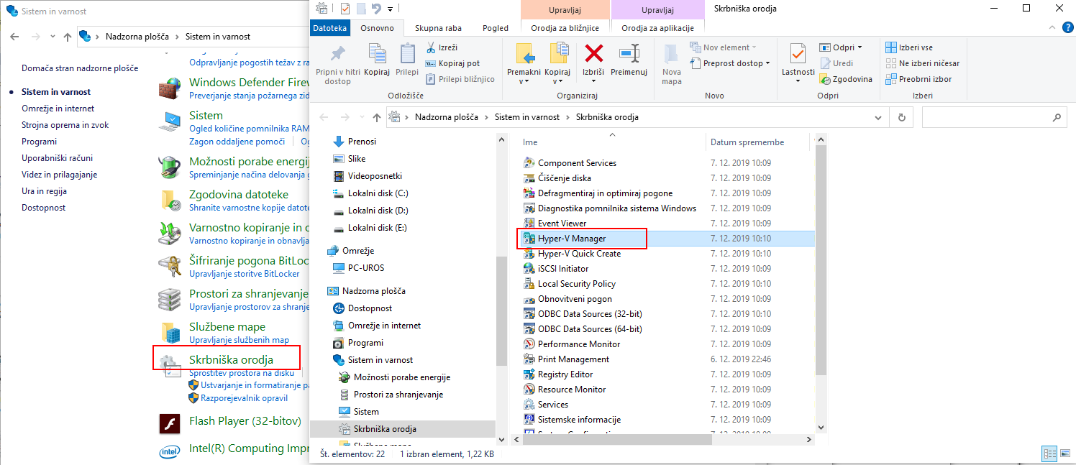Click the red Izbriši delete icon
The image size is (1076, 465).
point(593,53)
